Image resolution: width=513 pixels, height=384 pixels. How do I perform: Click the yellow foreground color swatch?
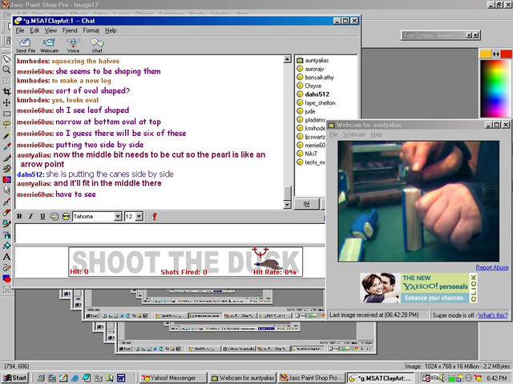(485, 54)
